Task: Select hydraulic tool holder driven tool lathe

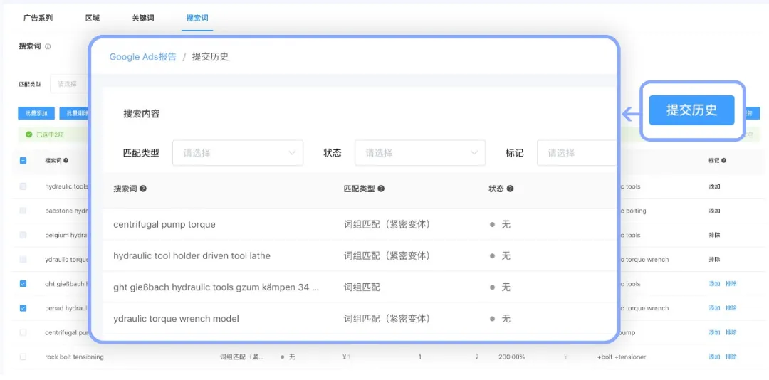Action: [192, 256]
